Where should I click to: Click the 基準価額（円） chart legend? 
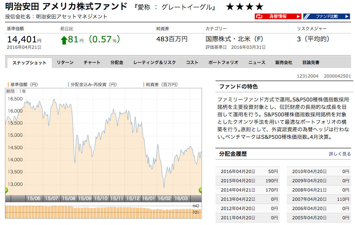pos(23,84)
